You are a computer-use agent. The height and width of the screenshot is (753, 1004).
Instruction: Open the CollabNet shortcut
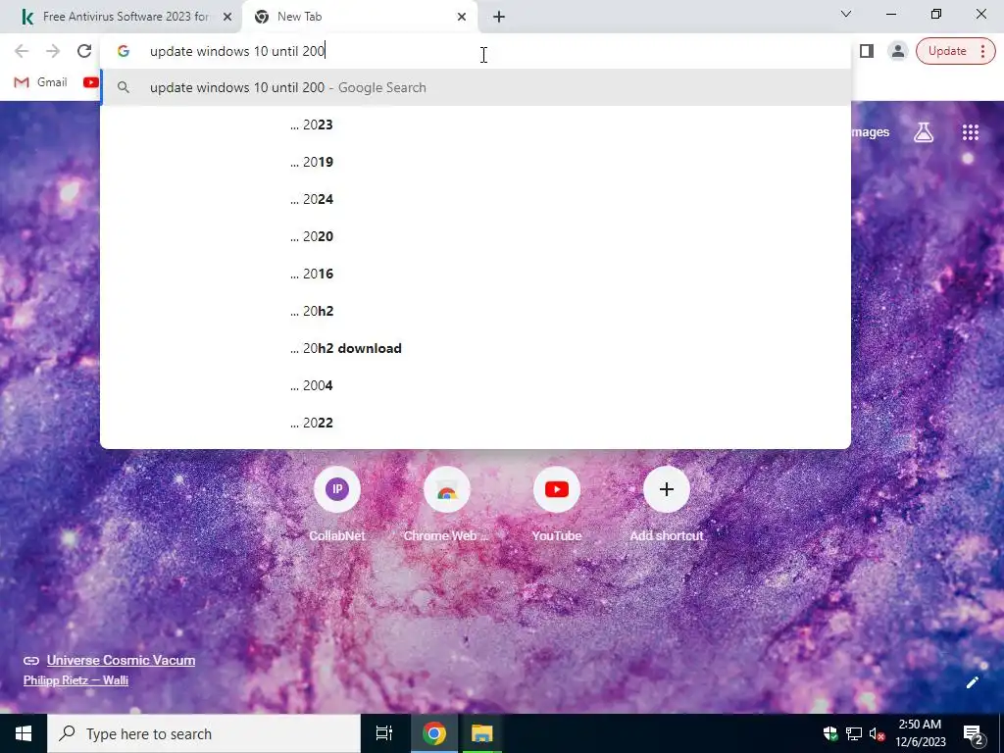[337, 506]
